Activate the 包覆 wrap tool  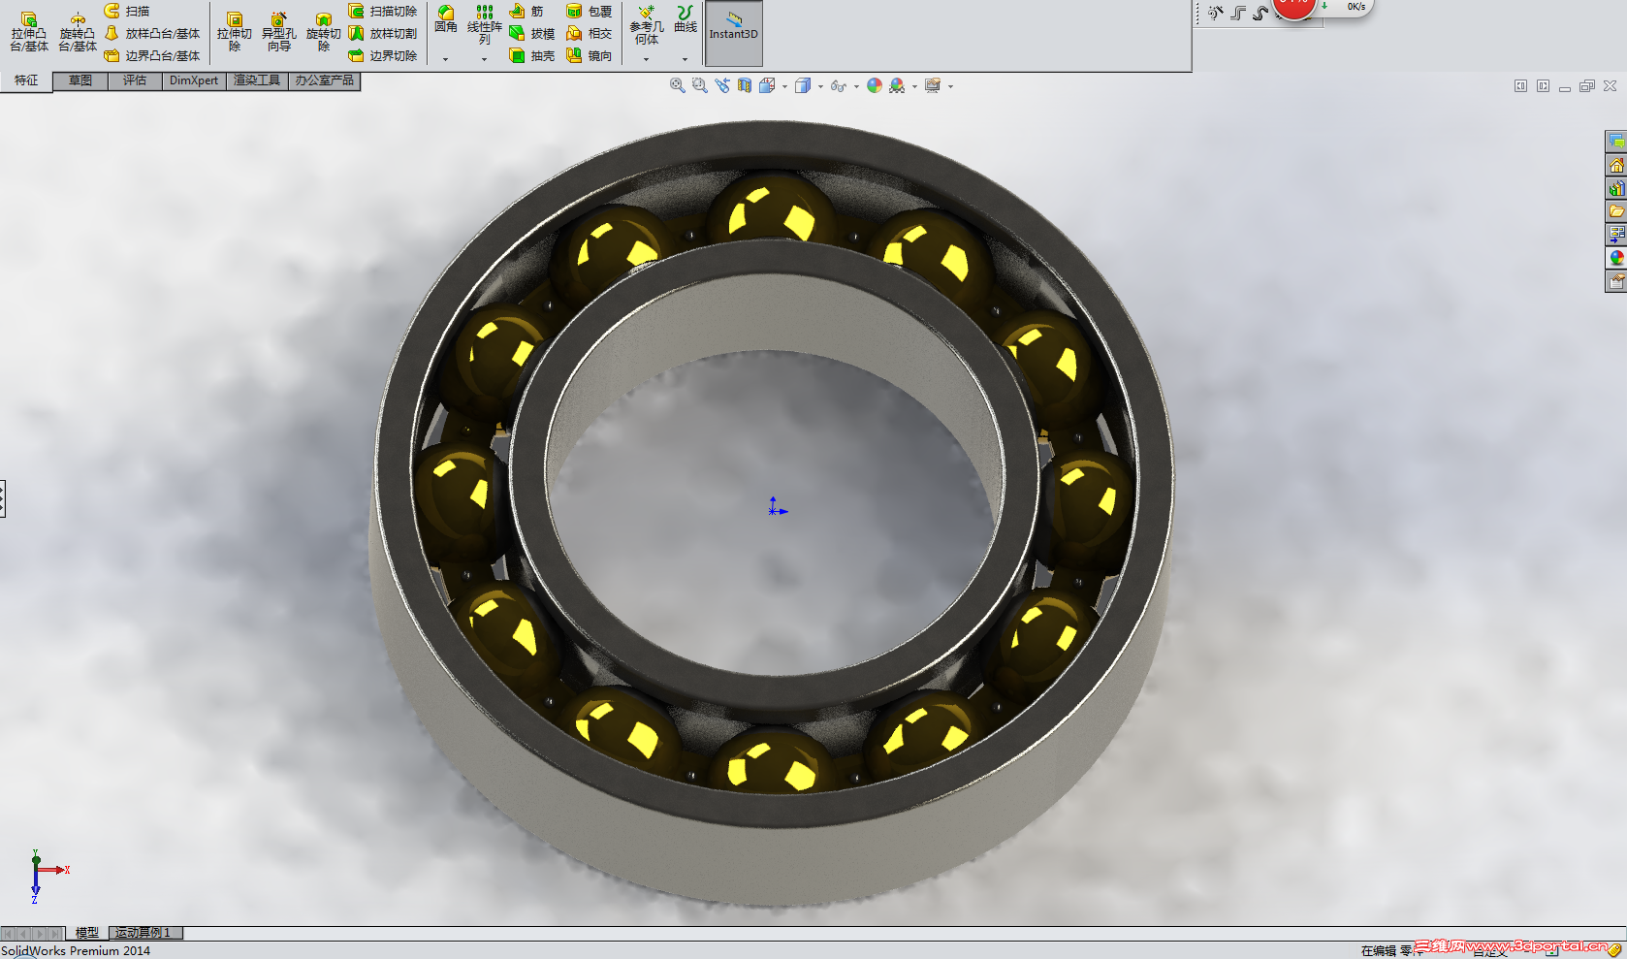click(x=590, y=11)
